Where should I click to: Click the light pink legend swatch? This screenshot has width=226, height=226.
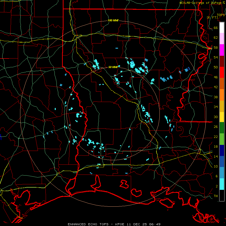tap(222, 39)
